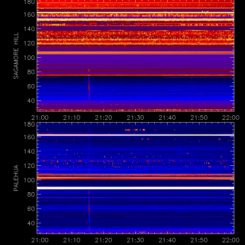Screen dimensions: 245x245
Task: Select the 80 tick label on Sagamore Hill plot
Action: click(31, 72)
